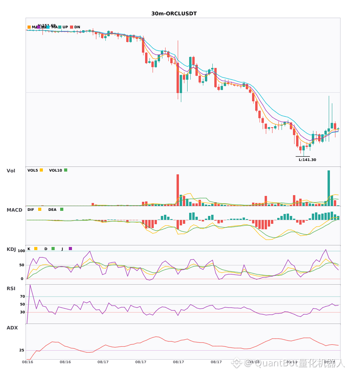Viewport: 348px width, 373px height.
Task: Select the RSI panel label
Action: click(11, 289)
